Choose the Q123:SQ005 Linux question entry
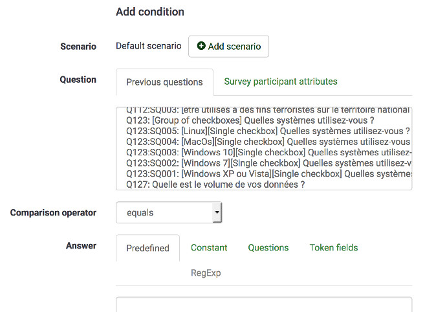436x312 pixels. 265,131
